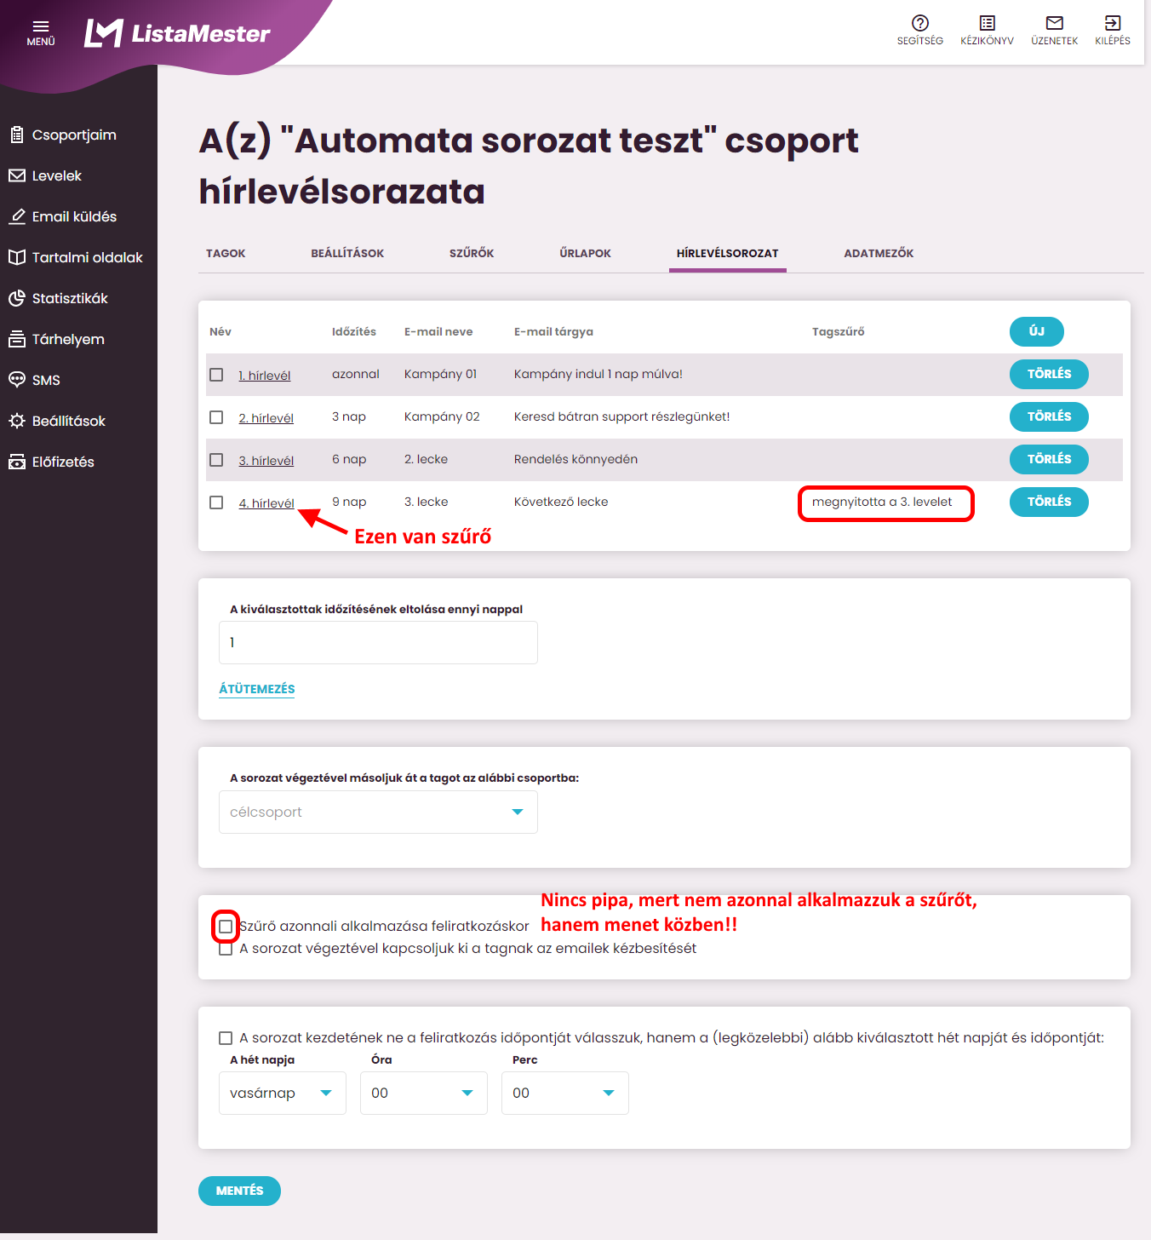Click the Email küldés pencil icon
Image resolution: width=1151 pixels, height=1240 pixels.
(17, 216)
